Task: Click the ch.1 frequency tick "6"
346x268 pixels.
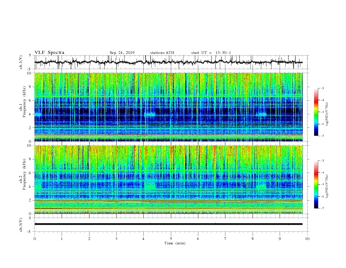Action: coord(30,100)
